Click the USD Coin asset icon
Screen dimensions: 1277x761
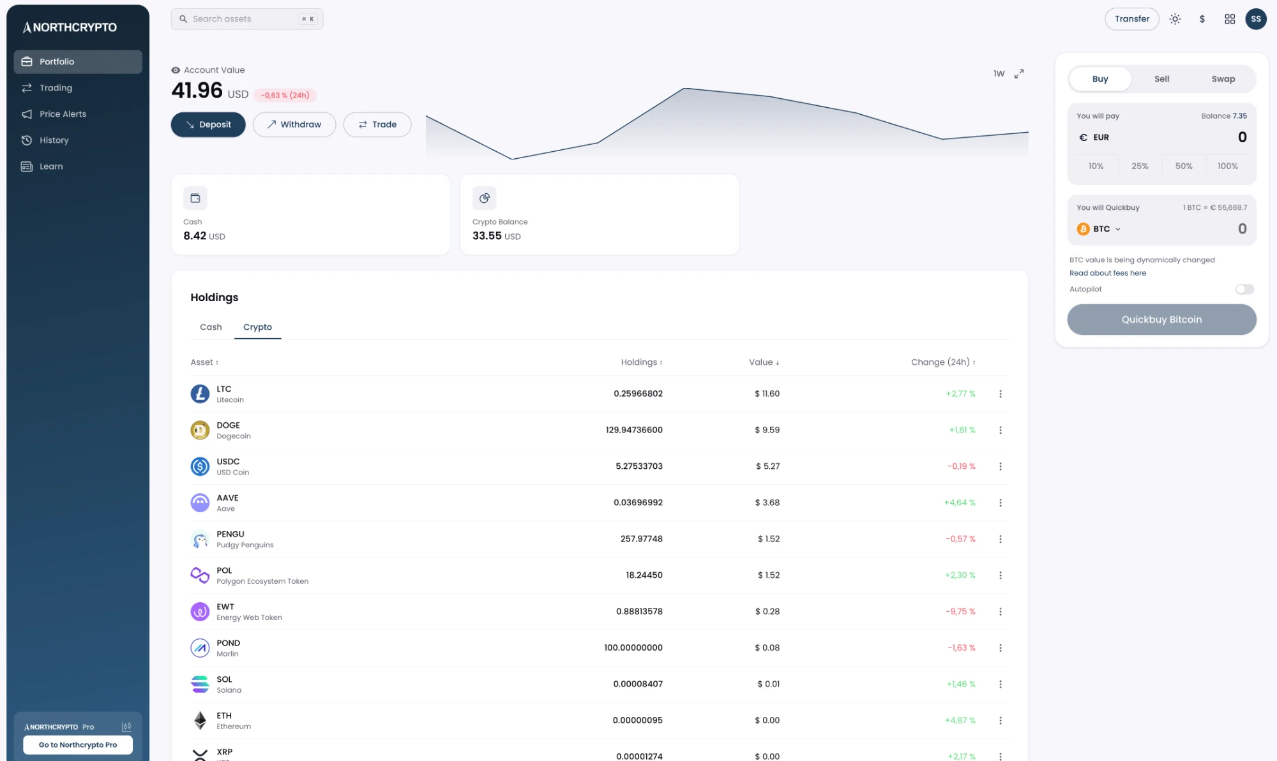point(200,467)
